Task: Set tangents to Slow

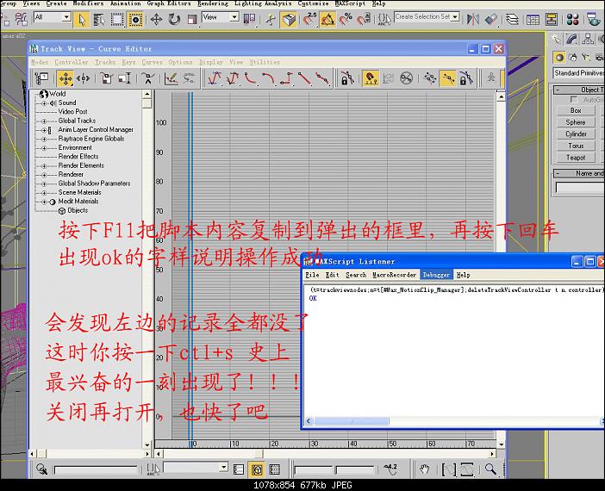Action: (x=268, y=78)
